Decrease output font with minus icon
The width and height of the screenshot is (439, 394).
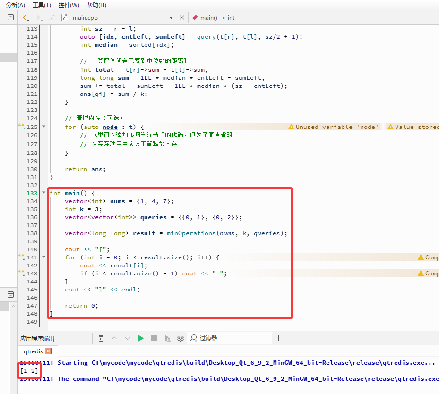click(x=292, y=338)
